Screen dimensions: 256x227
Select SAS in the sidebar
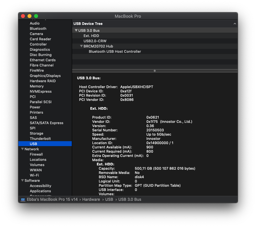click(33, 118)
